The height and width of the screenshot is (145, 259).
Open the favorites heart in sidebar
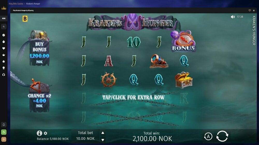click(x=4, y=49)
